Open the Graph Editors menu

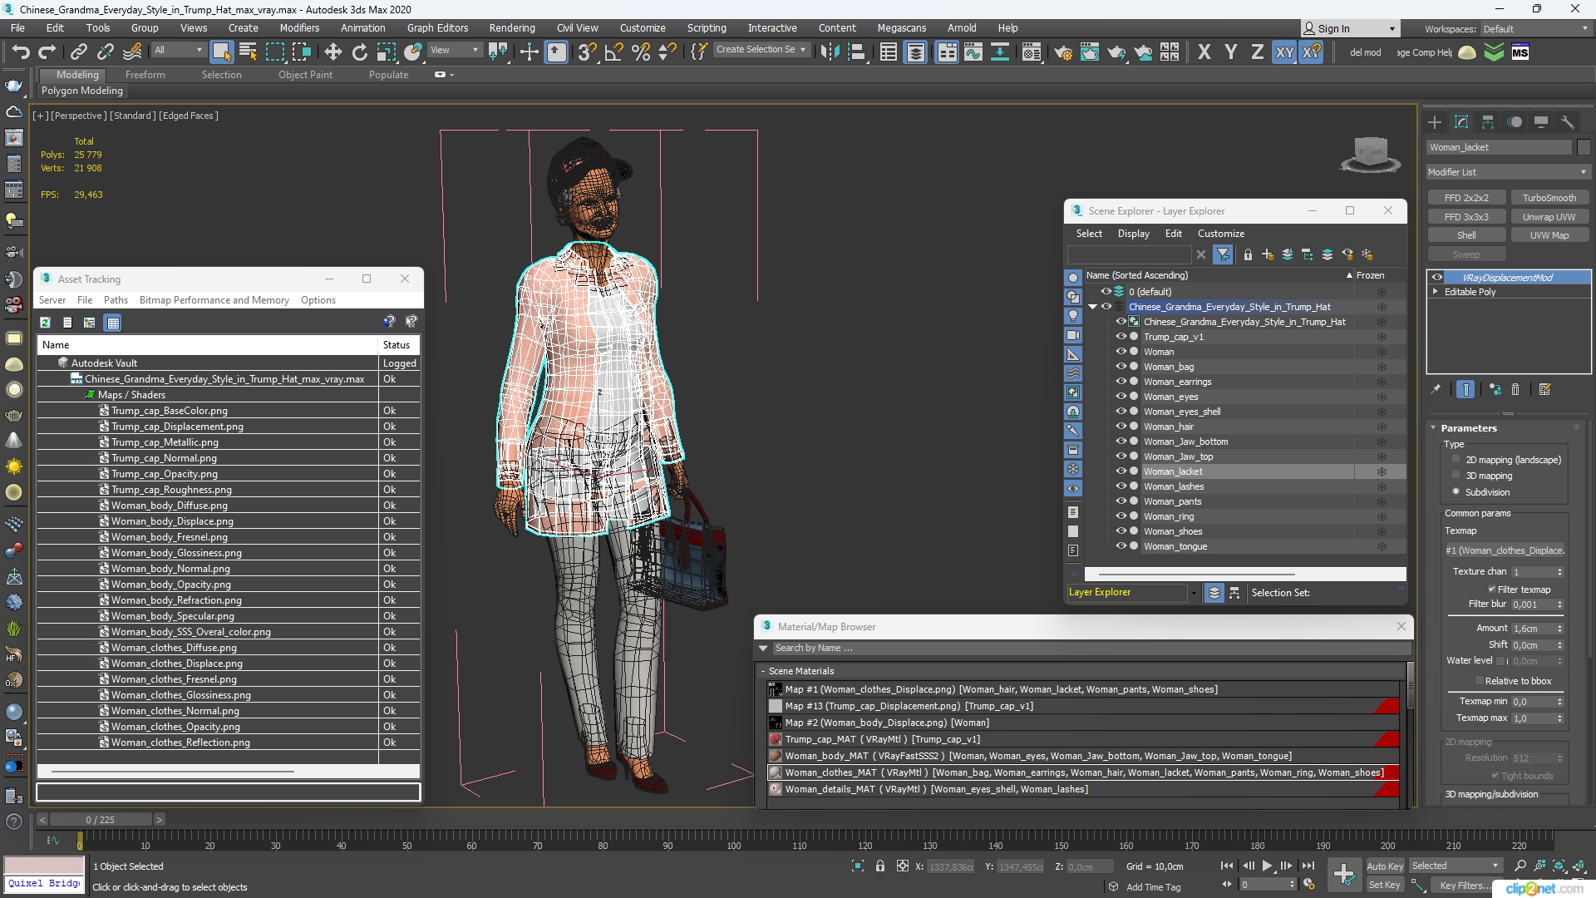point(437,27)
